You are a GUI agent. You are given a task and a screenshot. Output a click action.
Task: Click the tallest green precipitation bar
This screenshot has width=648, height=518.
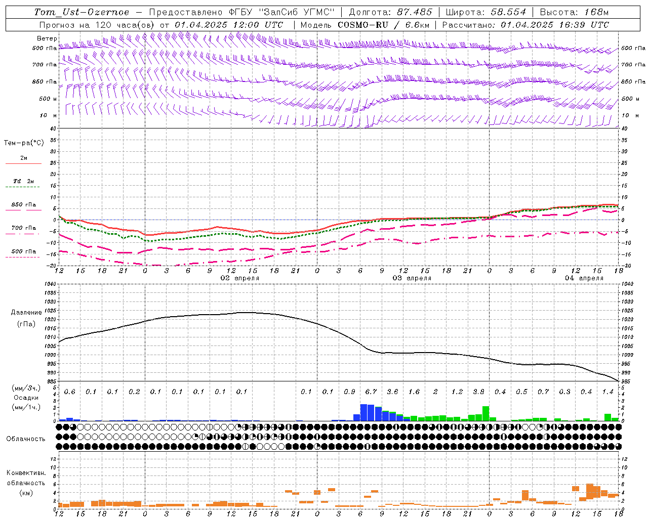tap(485, 413)
